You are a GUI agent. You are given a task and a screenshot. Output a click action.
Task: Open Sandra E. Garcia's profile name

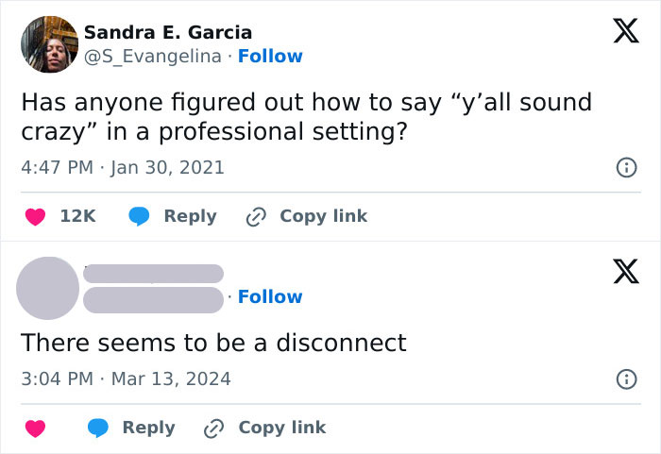tap(168, 33)
